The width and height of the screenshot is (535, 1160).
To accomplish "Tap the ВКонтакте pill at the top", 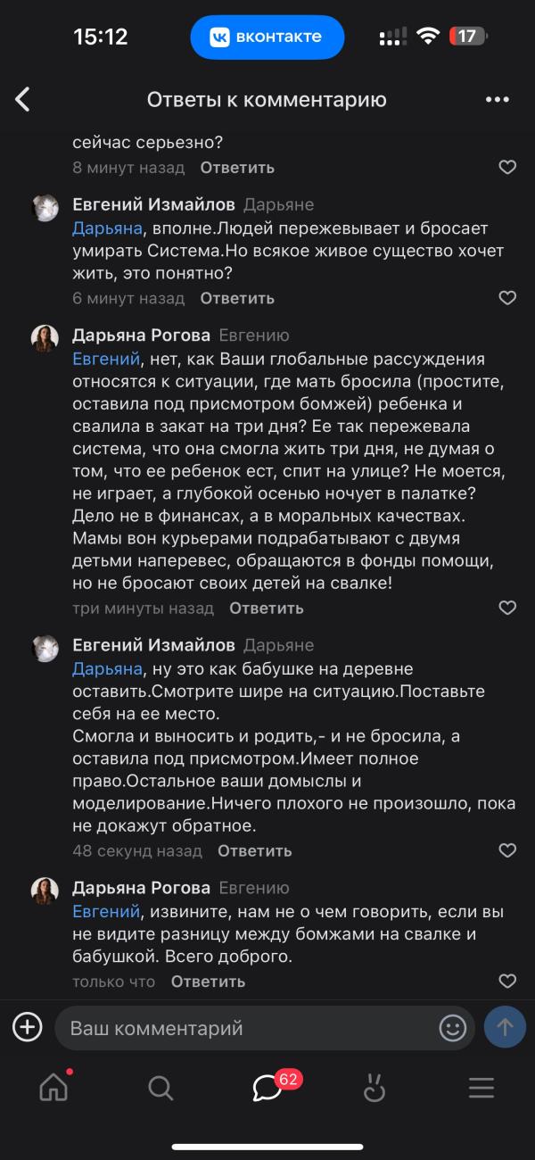I will tap(267, 37).
